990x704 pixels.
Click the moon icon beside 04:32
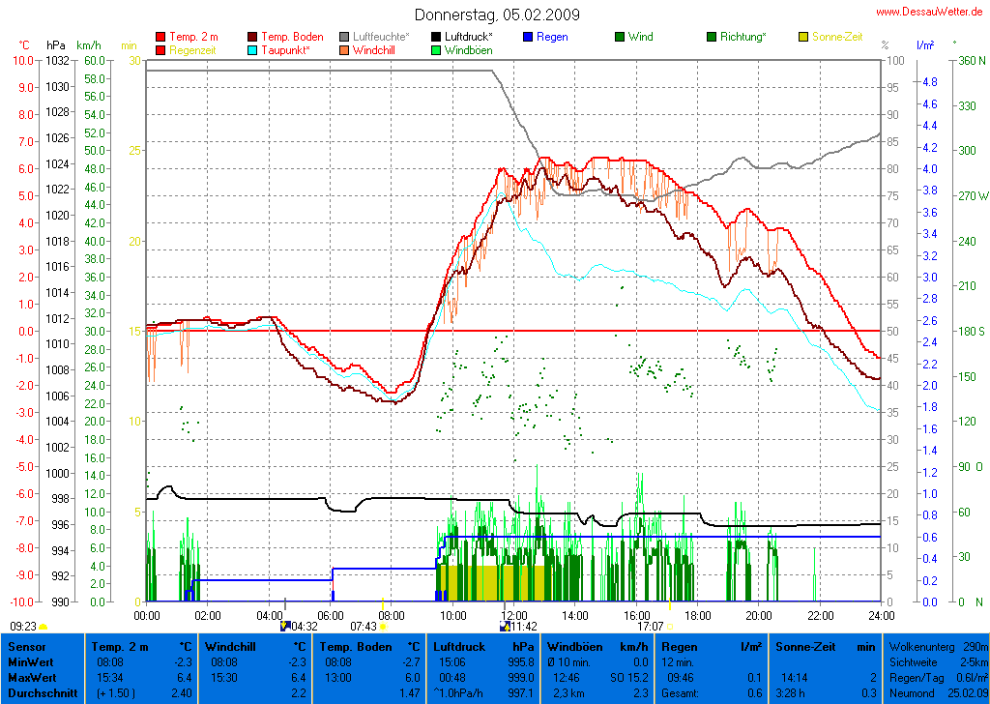click(x=284, y=627)
